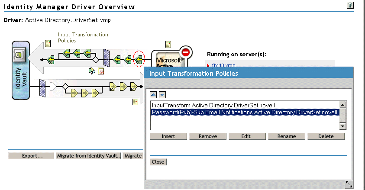Move the selected policy up
Image resolution: width=365 pixels, height=190 pixels.
(x=153, y=95)
